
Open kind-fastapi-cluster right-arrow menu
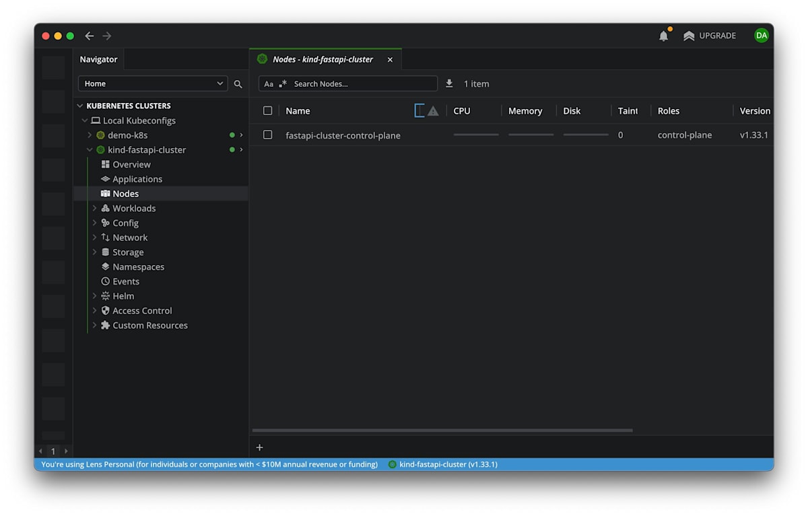click(241, 149)
